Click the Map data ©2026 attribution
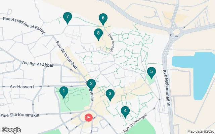 click(201, 131)
